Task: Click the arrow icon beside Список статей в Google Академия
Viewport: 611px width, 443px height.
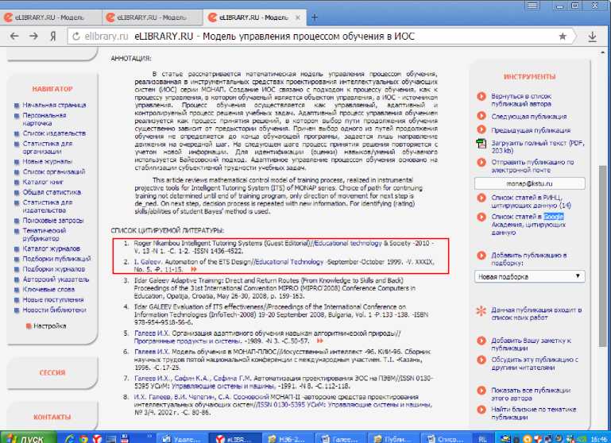Action: 481,217
